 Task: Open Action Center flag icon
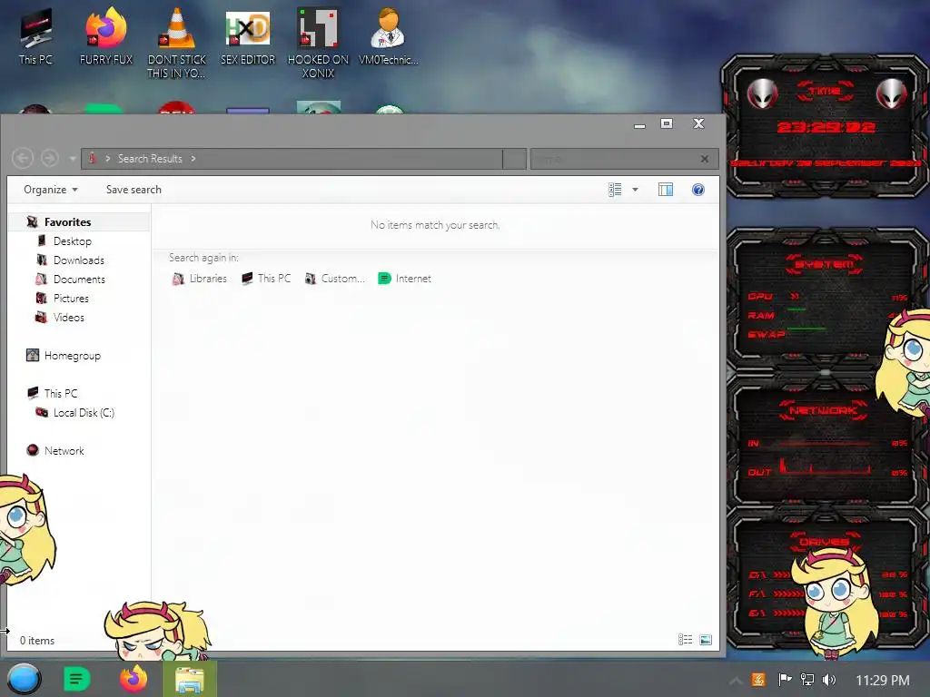pos(786,680)
